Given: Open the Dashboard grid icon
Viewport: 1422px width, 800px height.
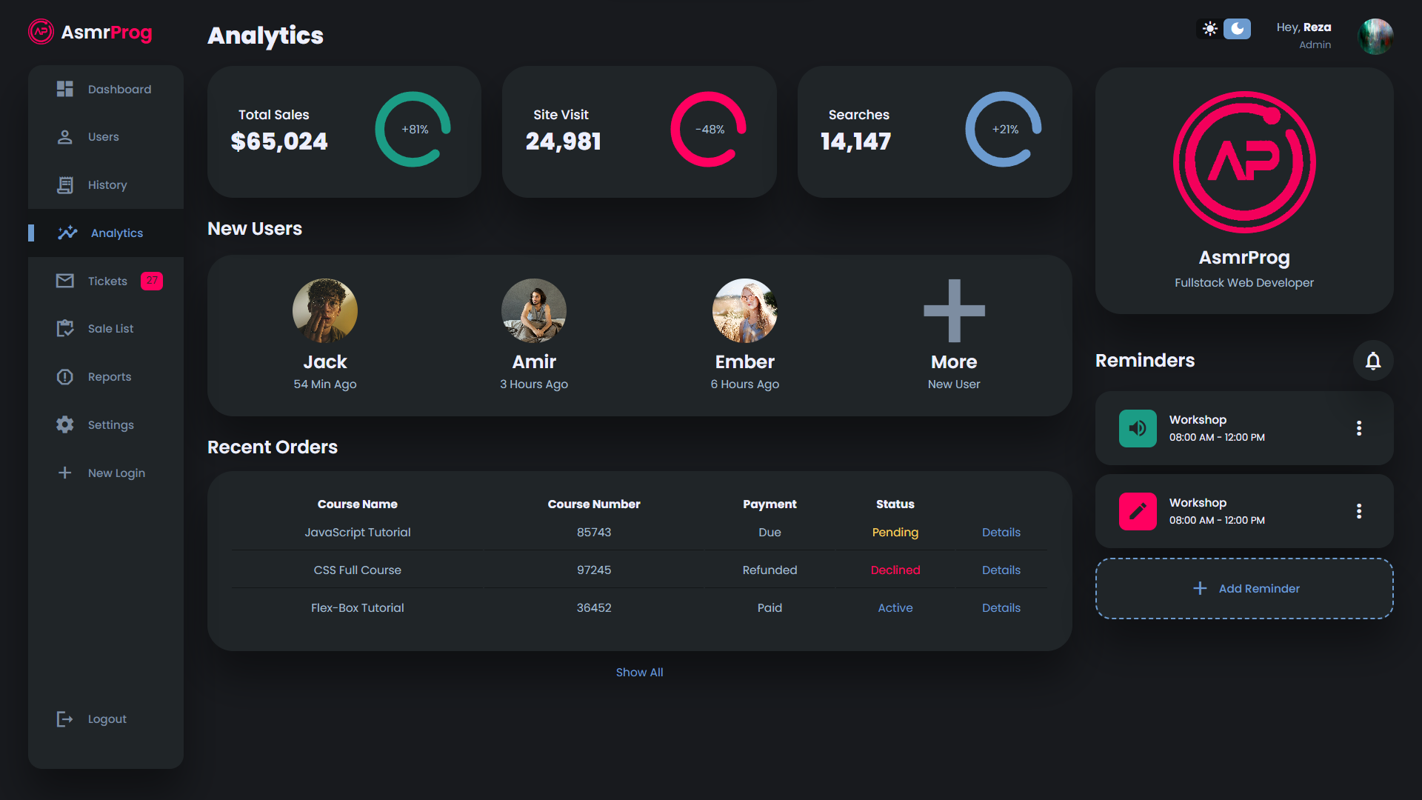Looking at the screenshot, I should click(x=65, y=89).
